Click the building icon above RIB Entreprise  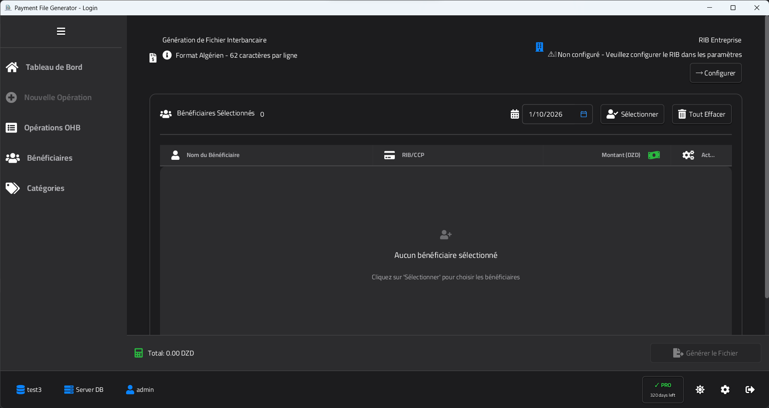pyautogui.click(x=539, y=47)
